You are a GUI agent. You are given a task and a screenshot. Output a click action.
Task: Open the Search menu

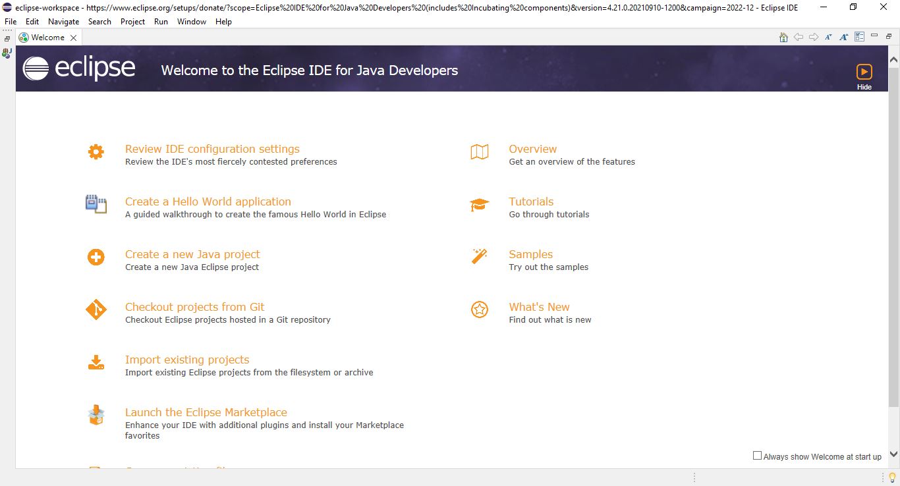point(99,22)
